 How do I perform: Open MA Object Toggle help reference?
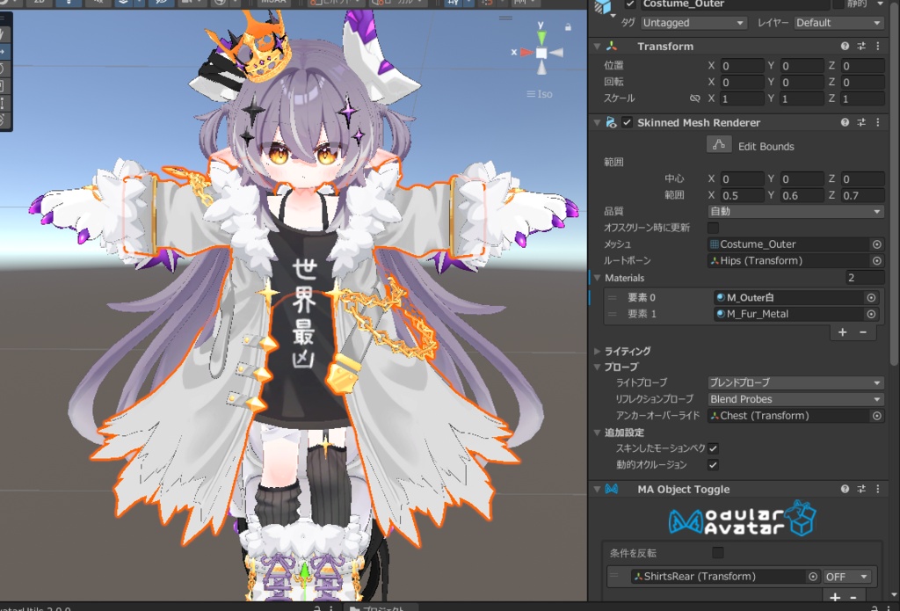845,489
